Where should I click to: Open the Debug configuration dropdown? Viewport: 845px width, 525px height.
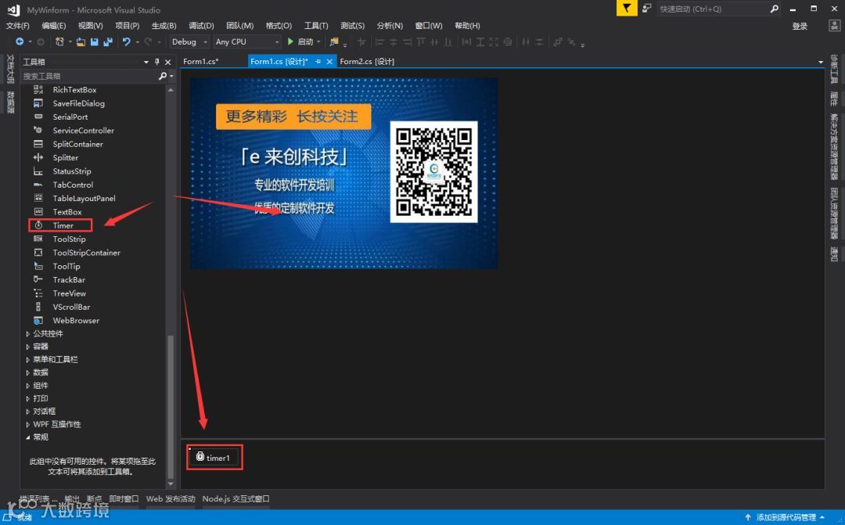[189, 41]
